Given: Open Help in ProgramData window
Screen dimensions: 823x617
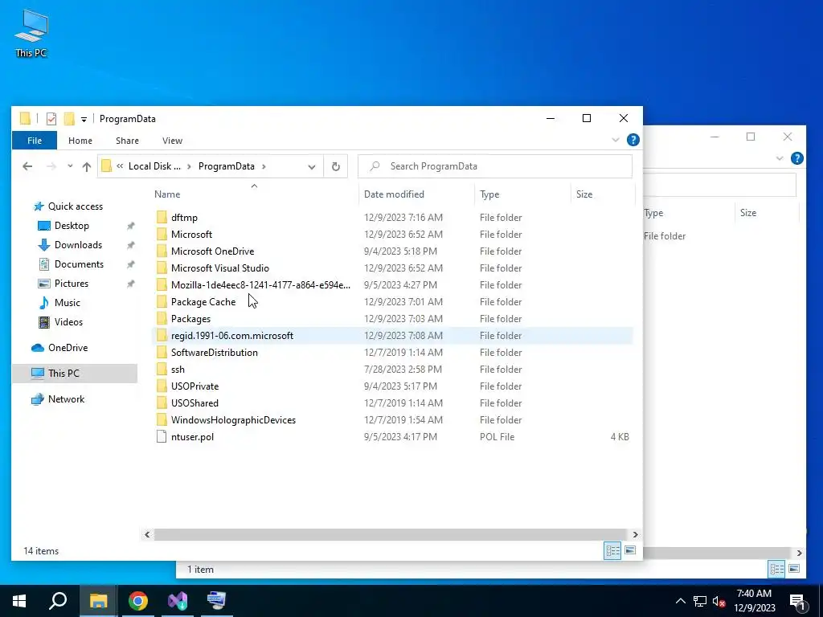Looking at the screenshot, I should [x=633, y=140].
